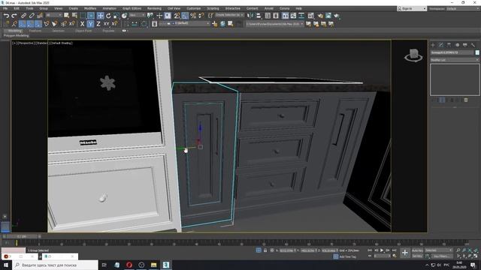This screenshot has height=270, width=481.
Task: Open the Selected key filter dropdown
Action: point(438,250)
